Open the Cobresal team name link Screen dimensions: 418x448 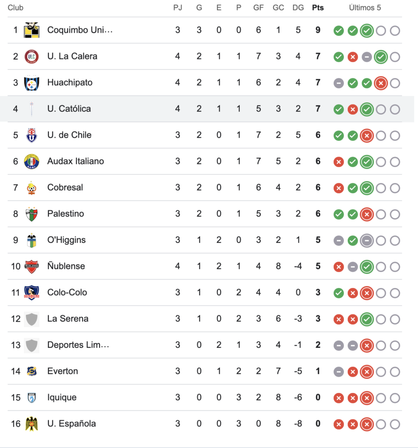pyautogui.click(x=65, y=188)
